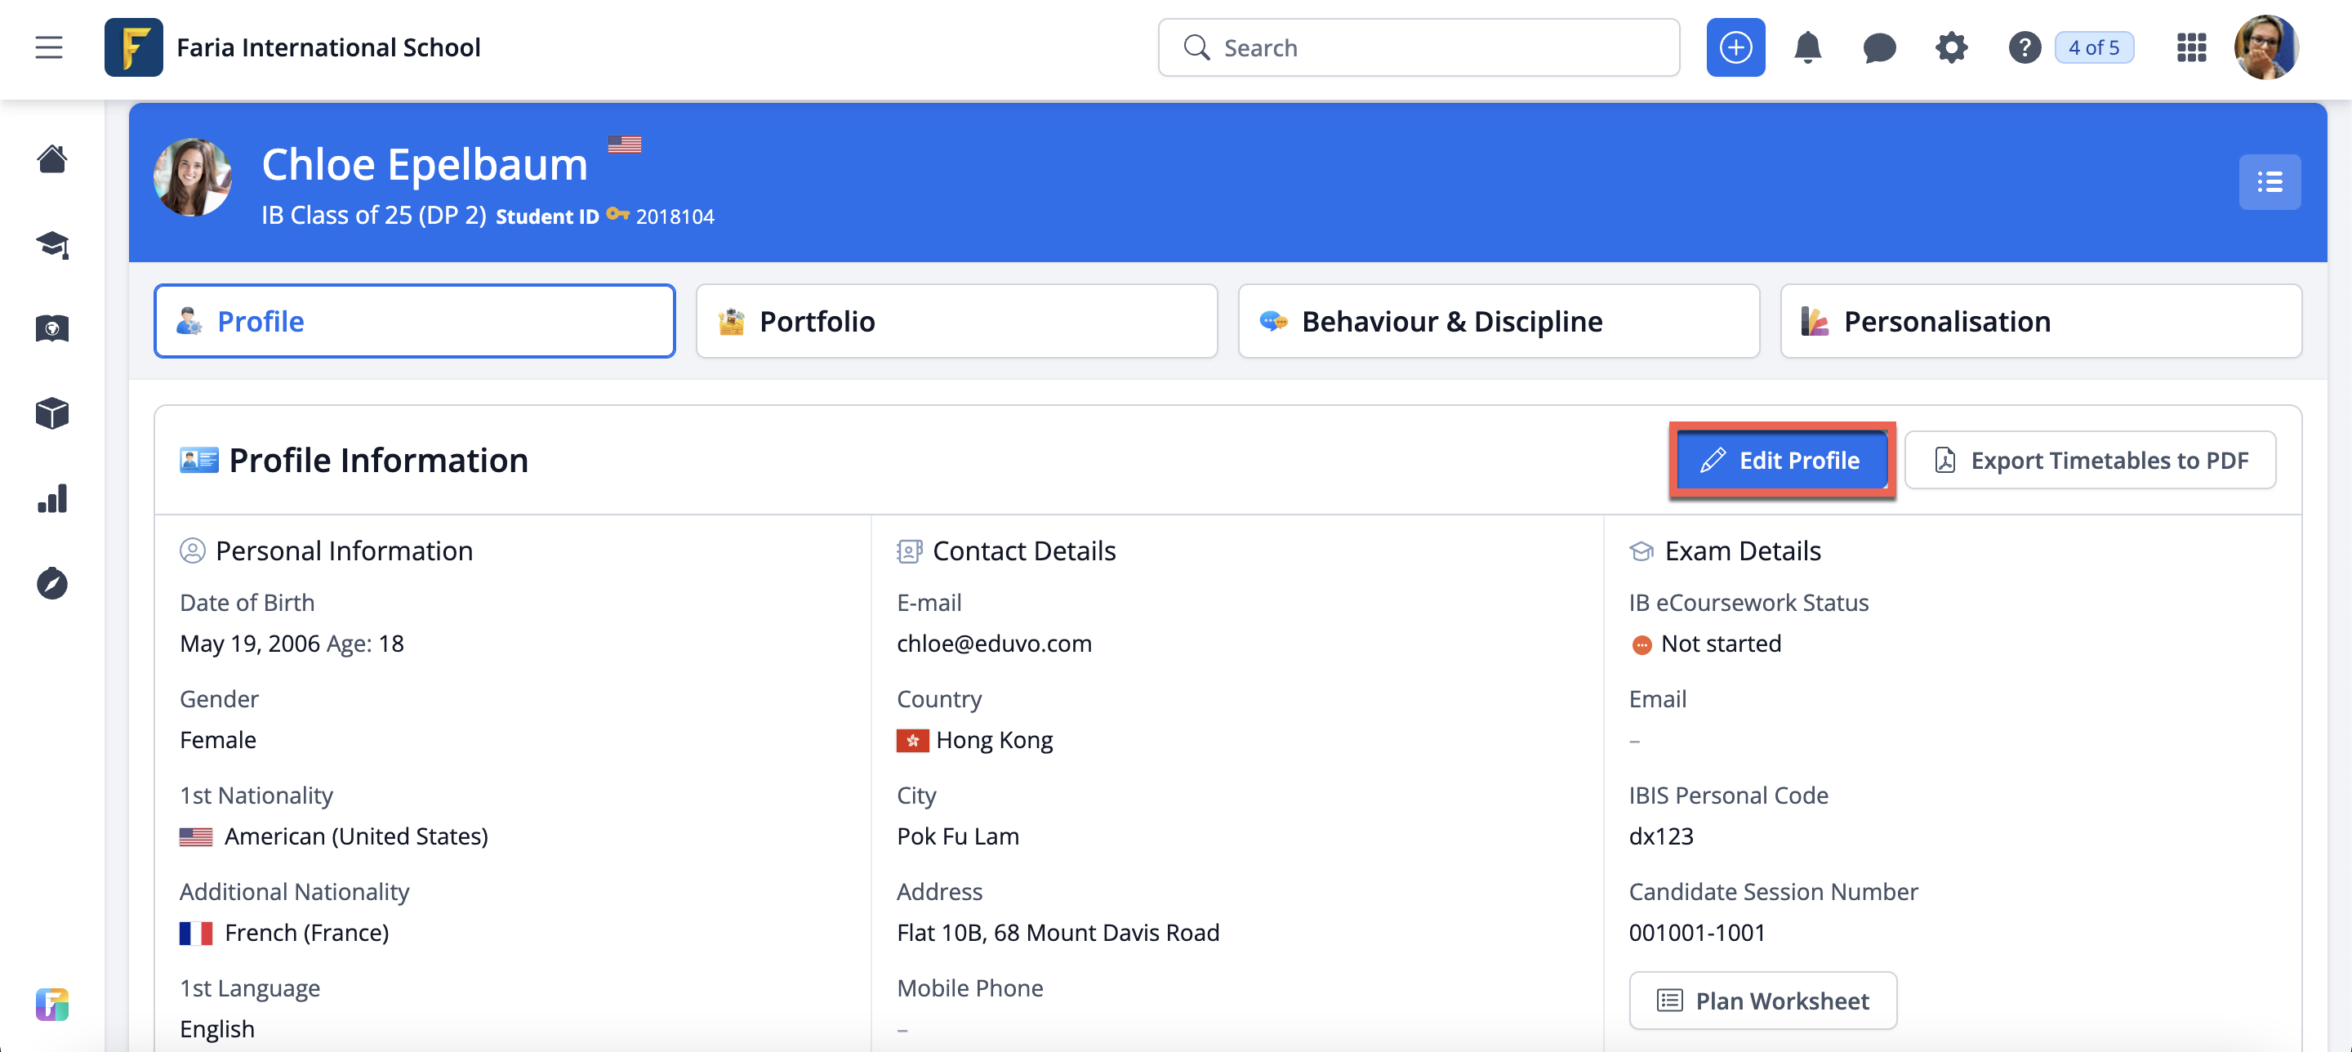Open the bar chart analytics icon
The image size is (2352, 1052).
[x=52, y=498]
